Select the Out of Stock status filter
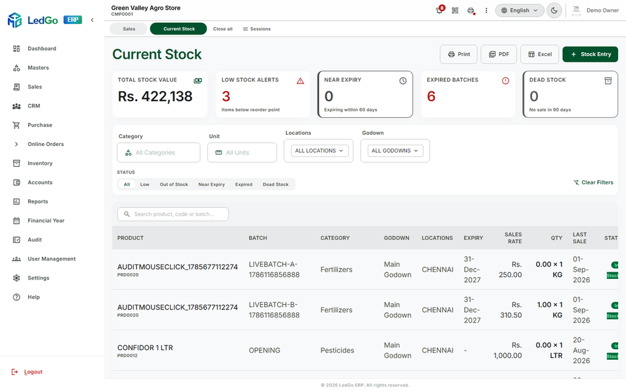This screenshot has height=391, width=626. 173,184
